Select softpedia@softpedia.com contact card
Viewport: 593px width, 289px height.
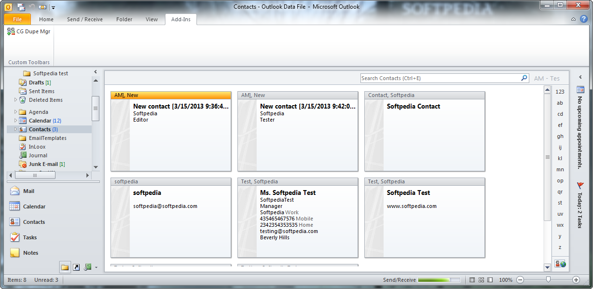point(171,218)
